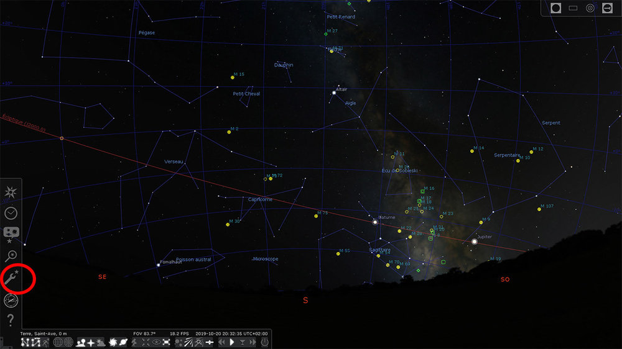
Task: Toggle planet labels Saturn icon
Action: [x=123, y=342]
